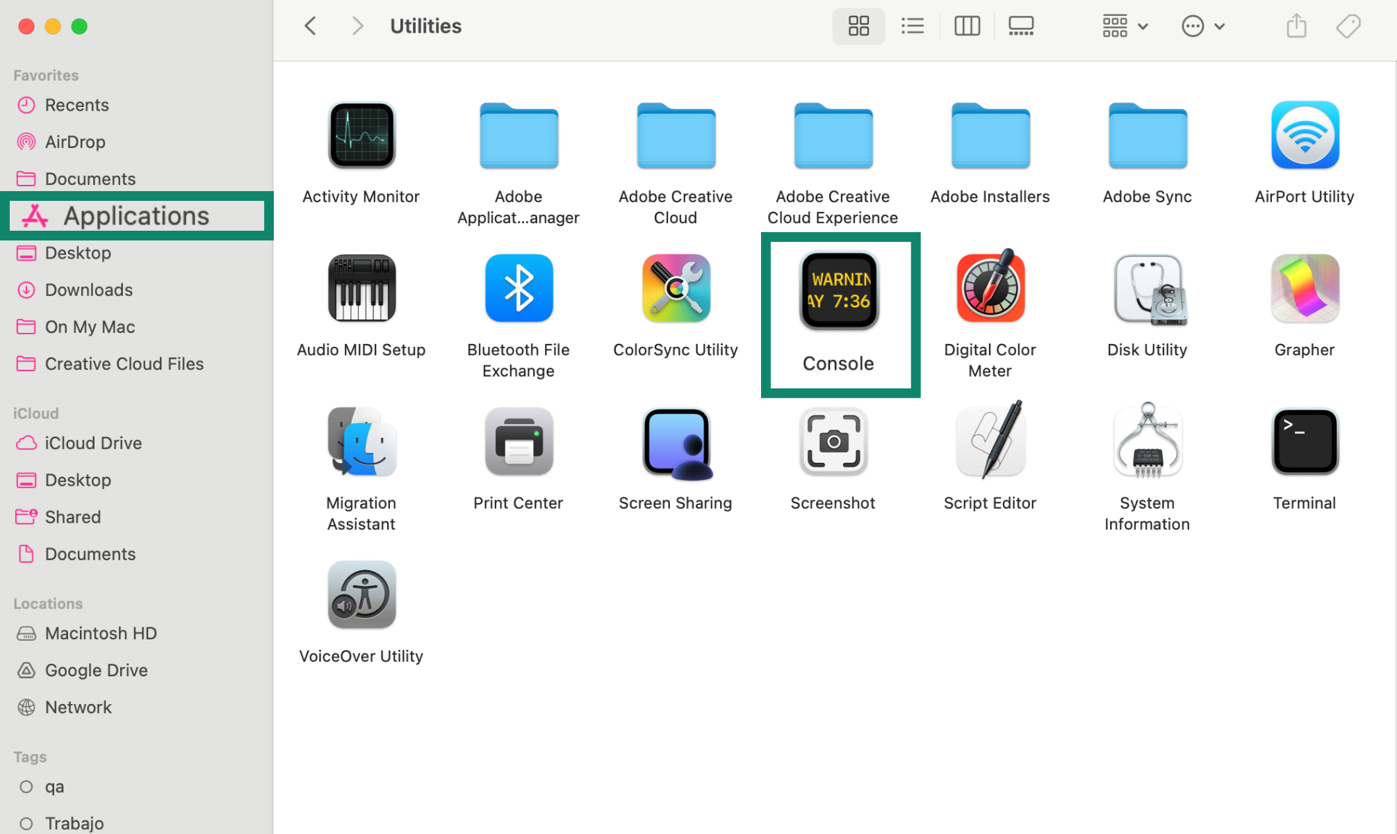Switch to column view
Screen dimensions: 1397x834
967,26
